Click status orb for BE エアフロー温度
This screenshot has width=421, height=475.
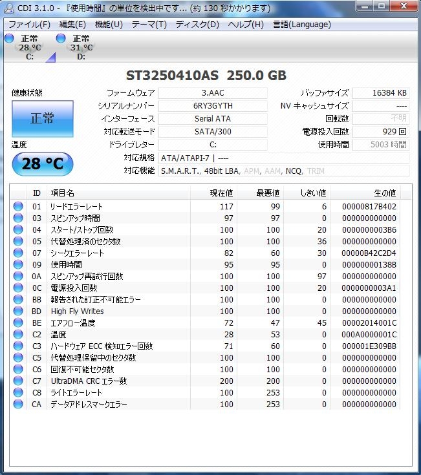18,322
